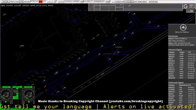Select the 1 range button
This screenshot has width=196, height=110.
pos(56,2)
